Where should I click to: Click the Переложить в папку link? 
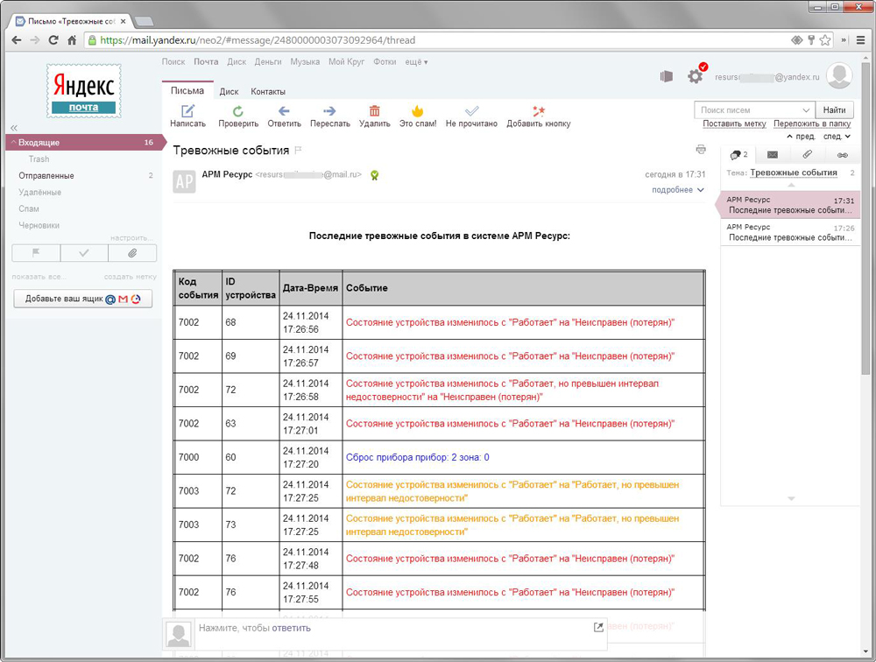[x=812, y=124]
